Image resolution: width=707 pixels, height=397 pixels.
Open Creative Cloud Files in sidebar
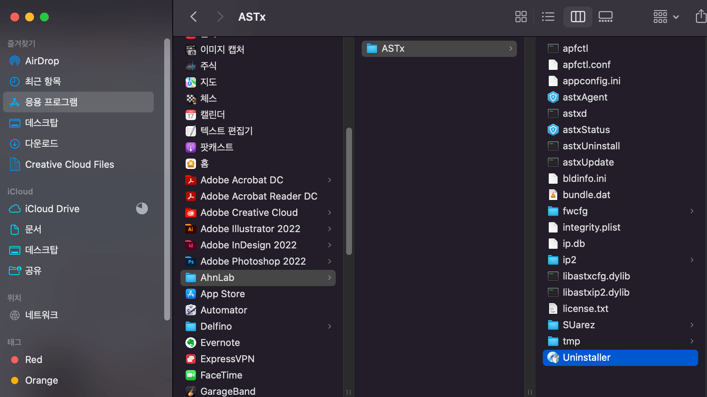click(78, 164)
